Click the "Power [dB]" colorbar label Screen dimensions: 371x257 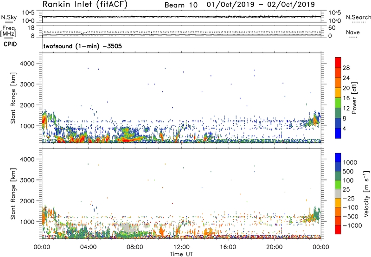tap(354, 98)
